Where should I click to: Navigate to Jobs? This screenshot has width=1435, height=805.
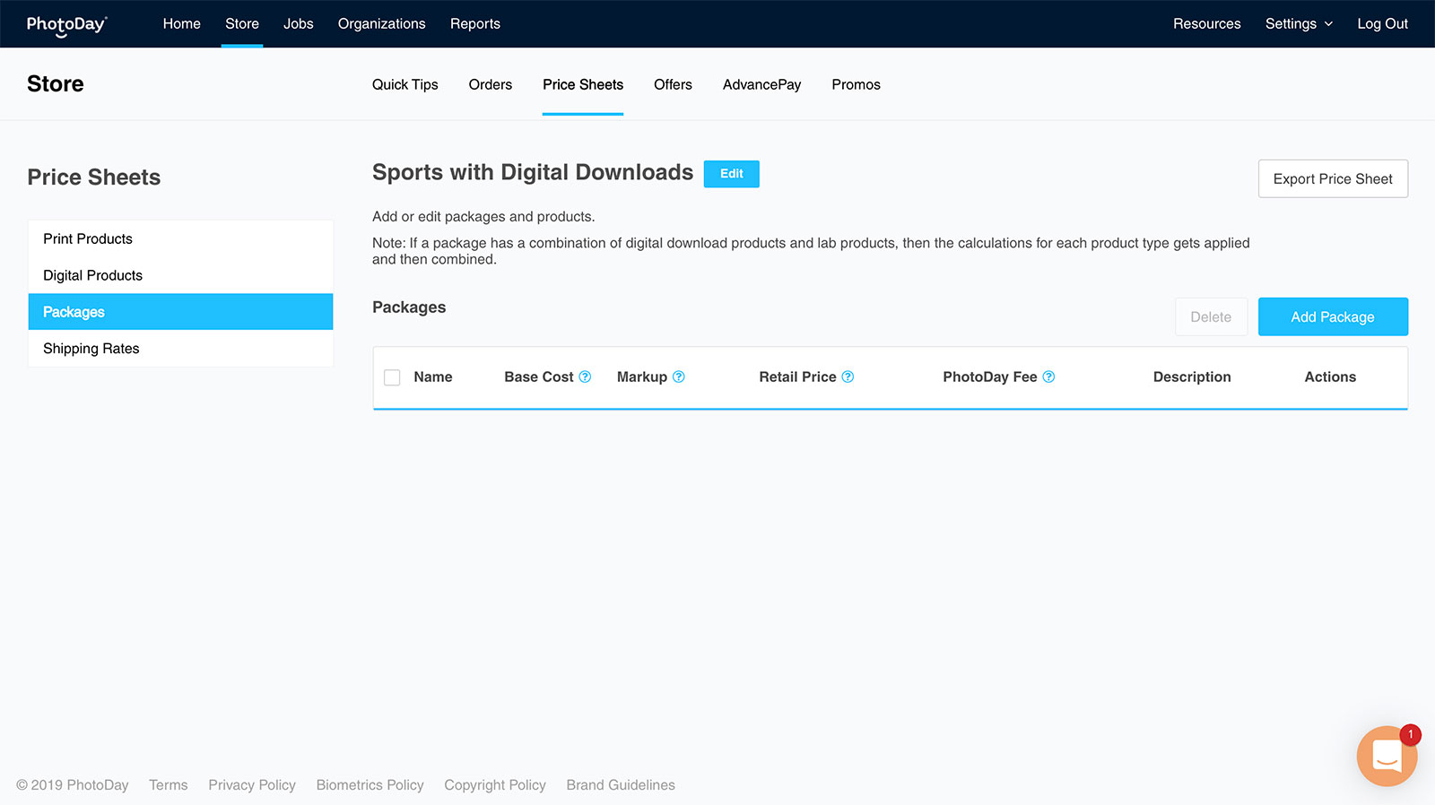tap(299, 24)
